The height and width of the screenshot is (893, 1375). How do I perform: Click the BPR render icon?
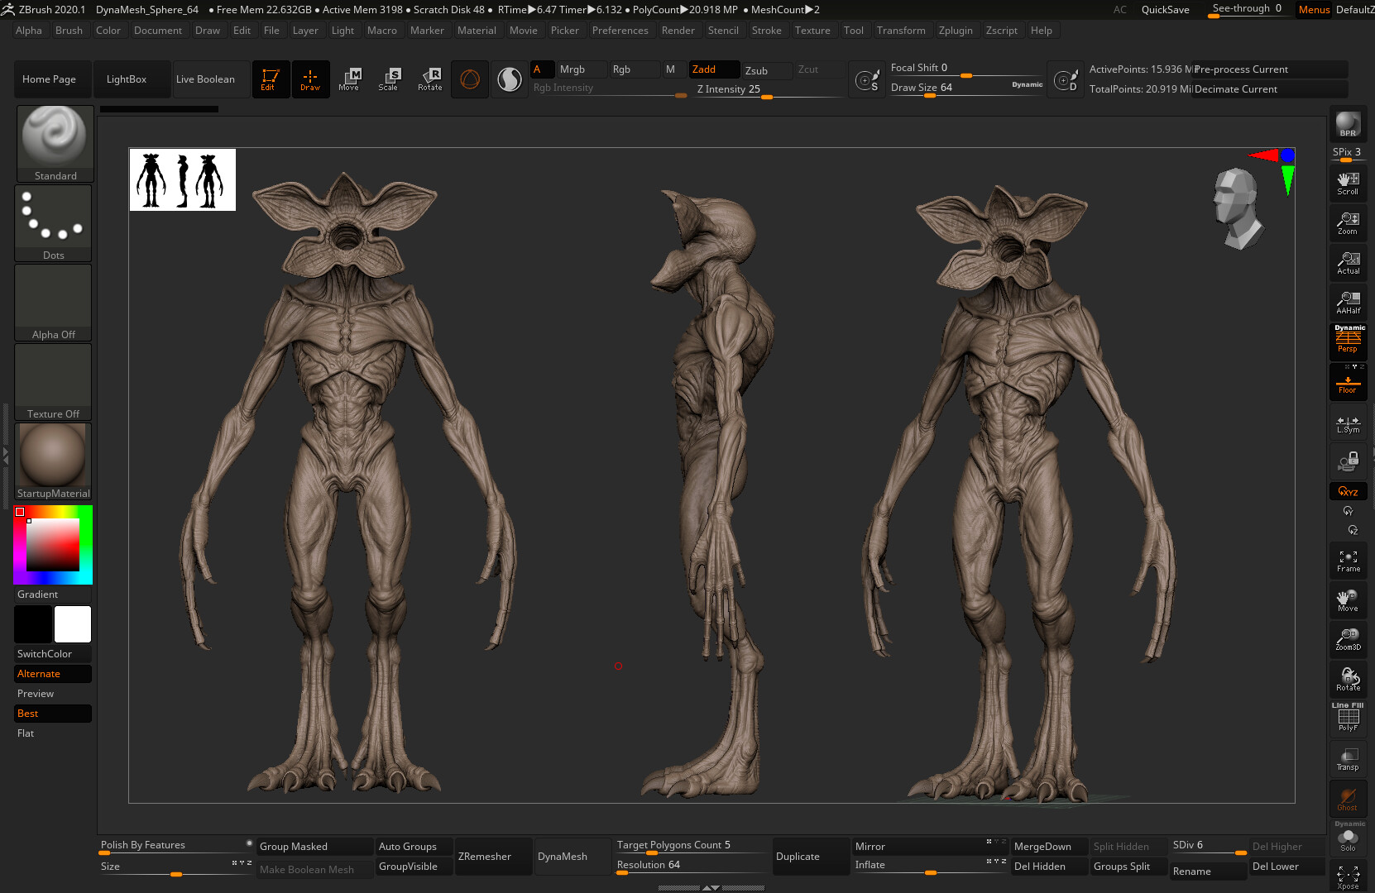[x=1348, y=124]
